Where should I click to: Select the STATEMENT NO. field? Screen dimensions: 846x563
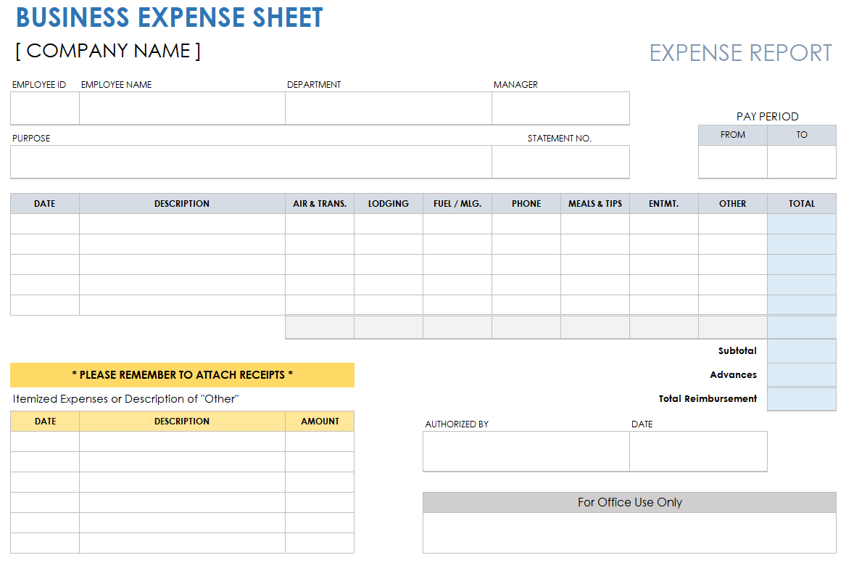click(x=560, y=161)
